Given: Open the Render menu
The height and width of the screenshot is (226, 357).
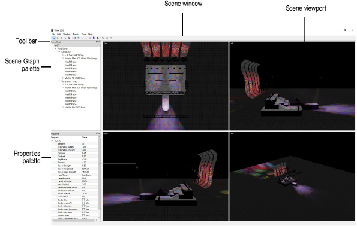Looking at the screenshot, I should click(76, 34).
